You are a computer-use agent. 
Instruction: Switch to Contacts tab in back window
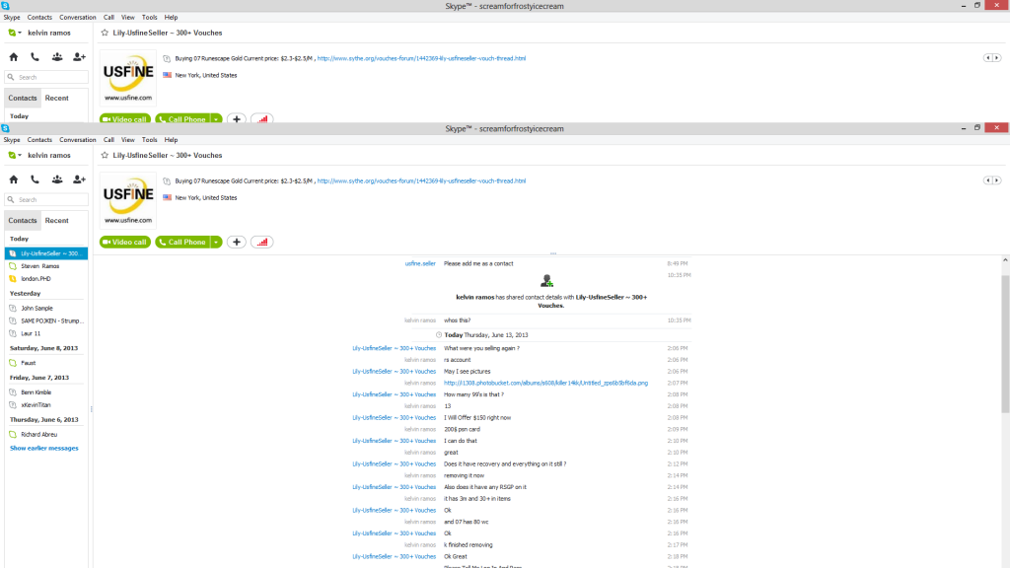tap(23, 98)
